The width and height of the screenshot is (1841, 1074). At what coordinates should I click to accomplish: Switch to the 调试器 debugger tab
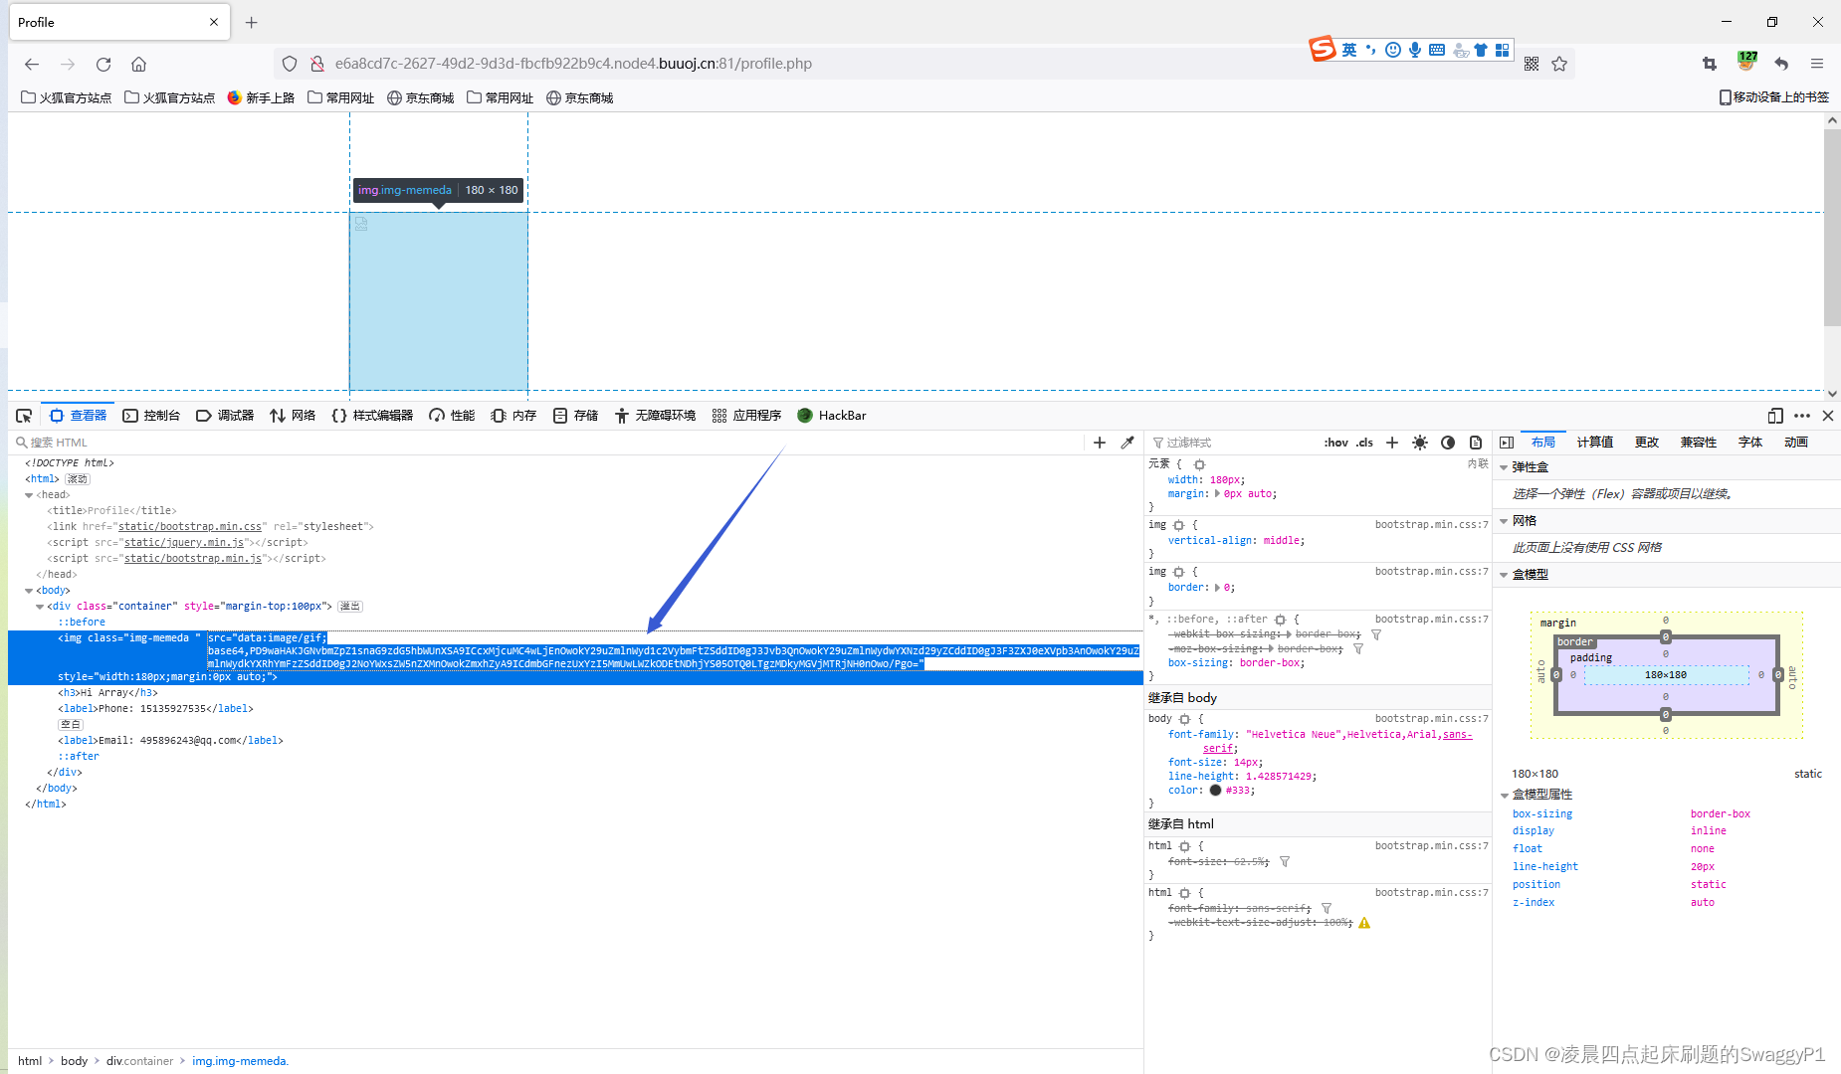225,416
